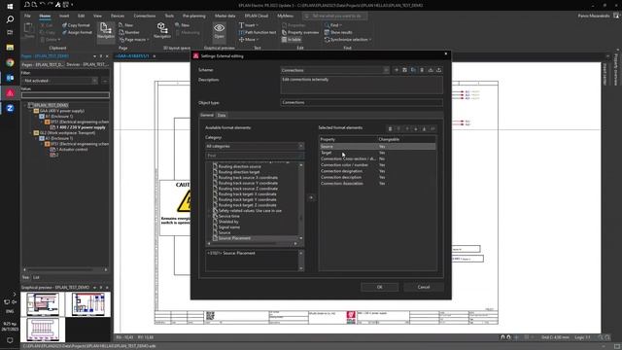Select 'Shielded by' in available elements
Viewport: 622px width, 350px height.
[x=228, y=222]
